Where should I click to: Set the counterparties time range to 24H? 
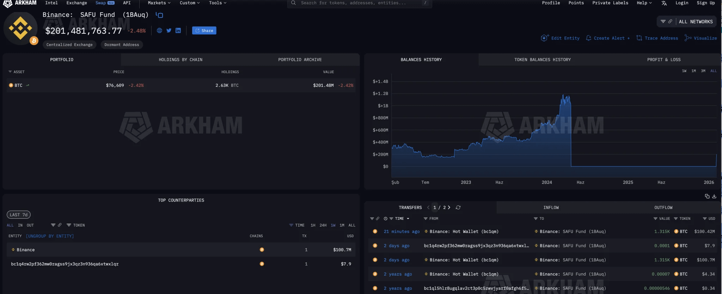pos(323,225)
